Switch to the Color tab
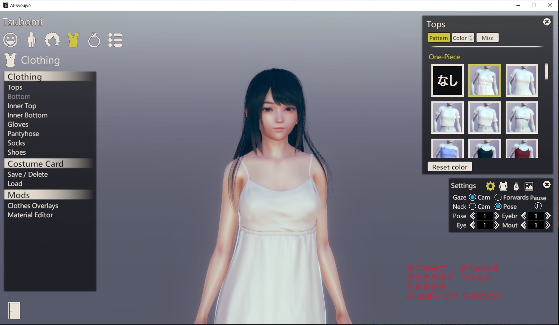 coord(463,38)
